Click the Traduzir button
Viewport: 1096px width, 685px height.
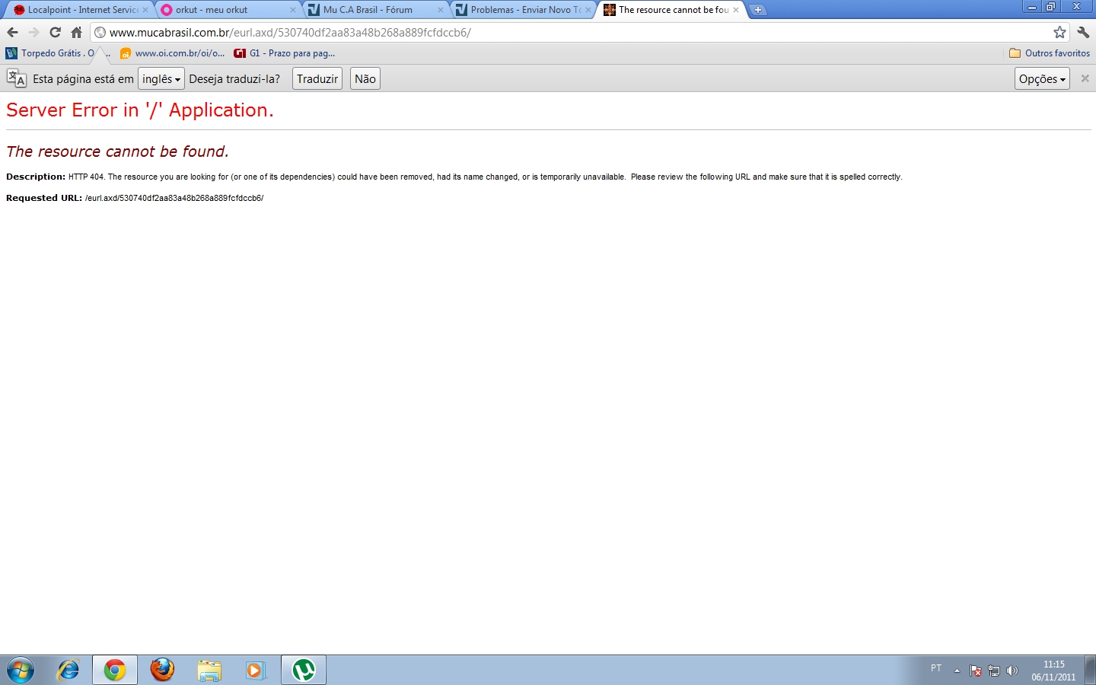(x=317, y=79)
